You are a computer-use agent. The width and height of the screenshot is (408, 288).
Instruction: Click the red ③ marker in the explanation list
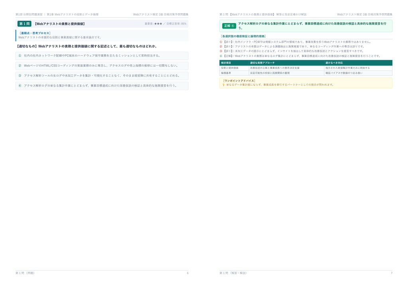(221, 51)
